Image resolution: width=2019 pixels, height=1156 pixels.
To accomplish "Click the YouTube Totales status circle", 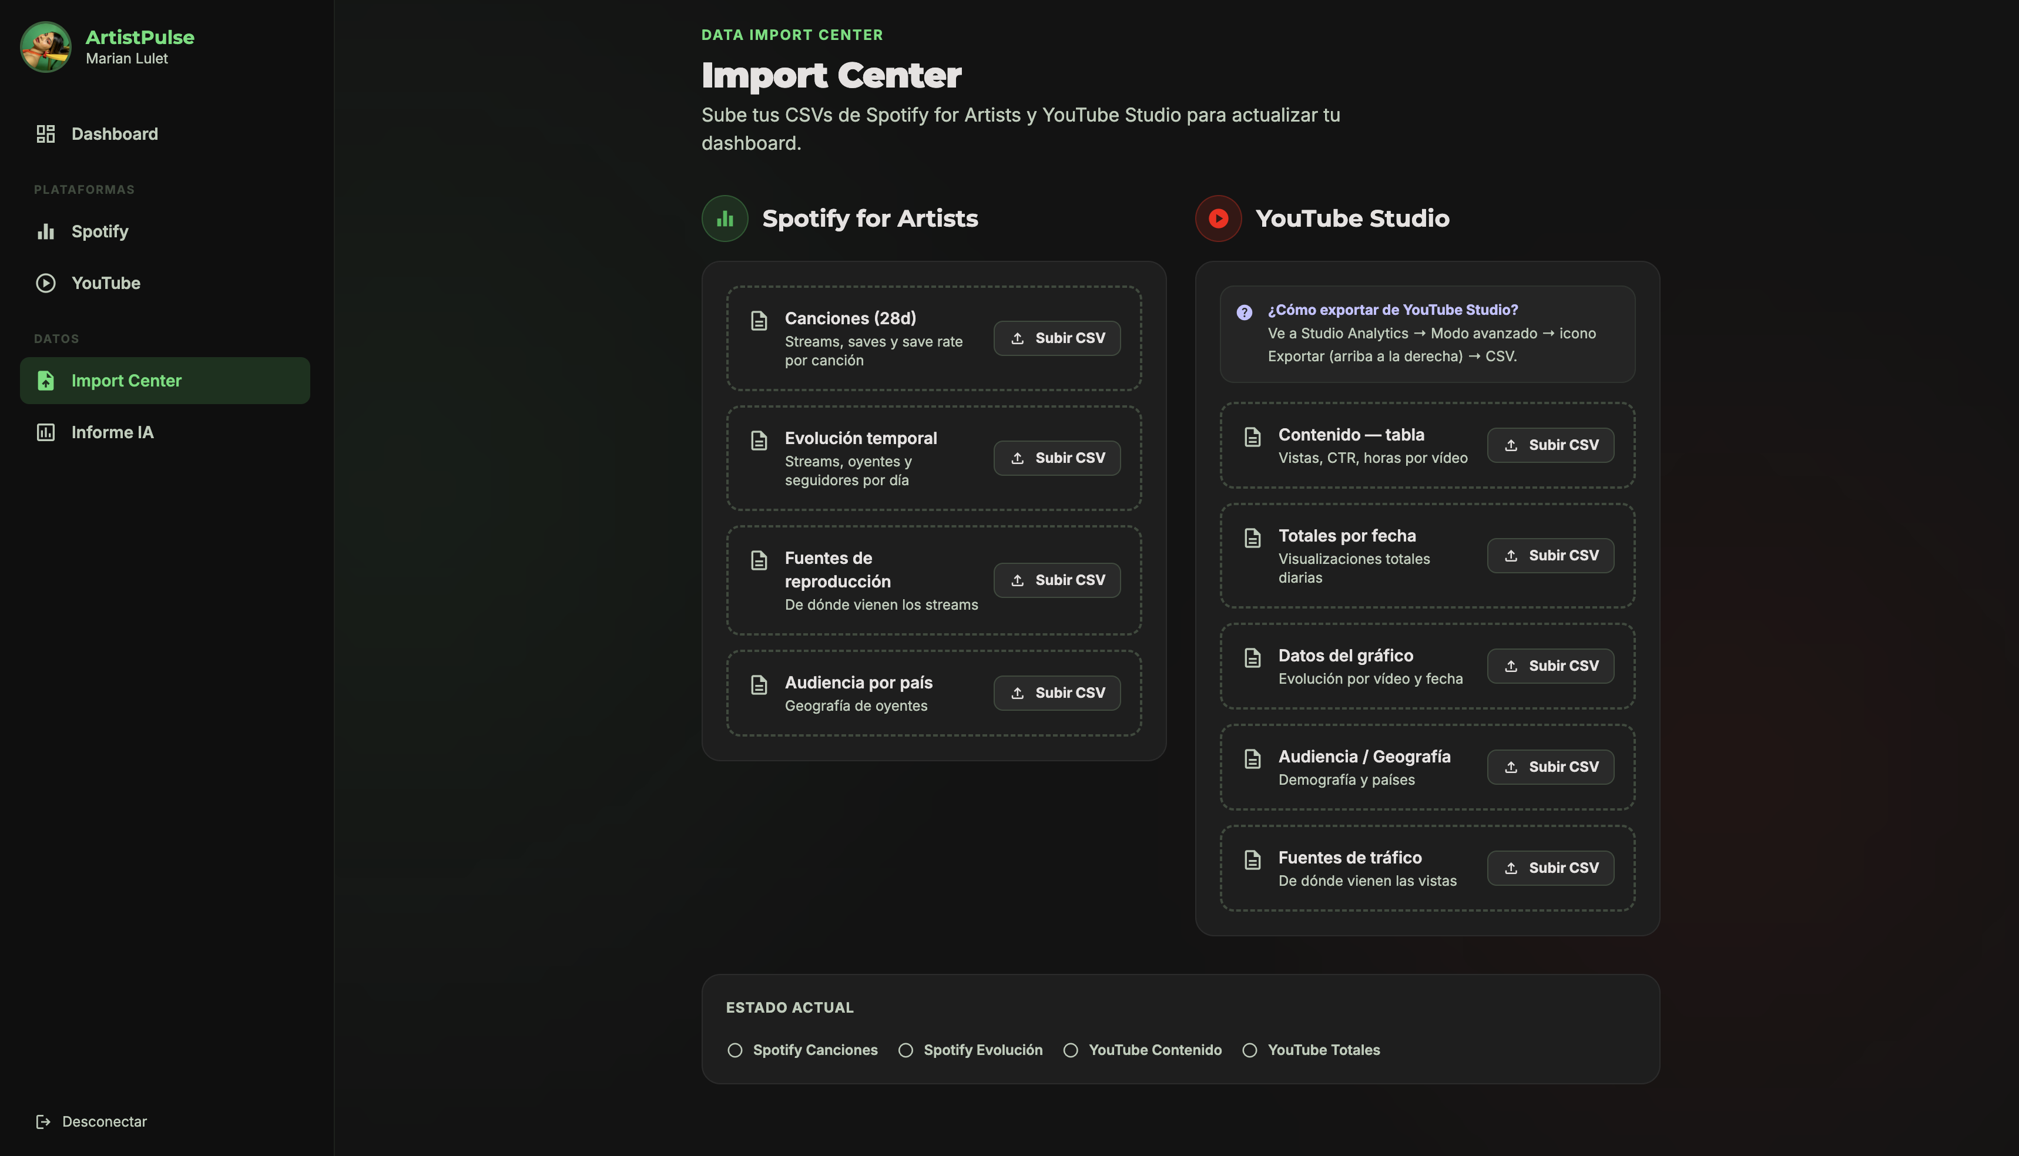I will point(1249,1050).
